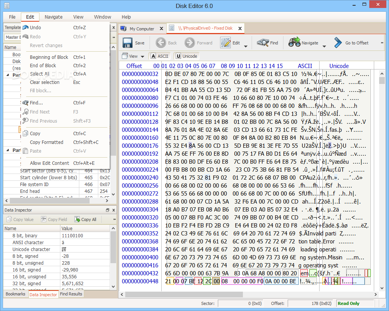The image size is (389, 311).
Task: Click the Find binoculars icon in Edit menu
Action: coord(25,103)
